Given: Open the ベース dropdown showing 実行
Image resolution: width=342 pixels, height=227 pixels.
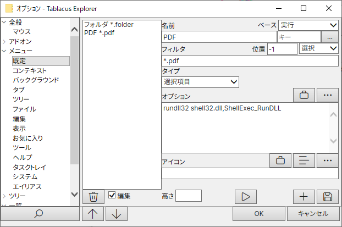Looking at the screenshot, I should point(308,25).
